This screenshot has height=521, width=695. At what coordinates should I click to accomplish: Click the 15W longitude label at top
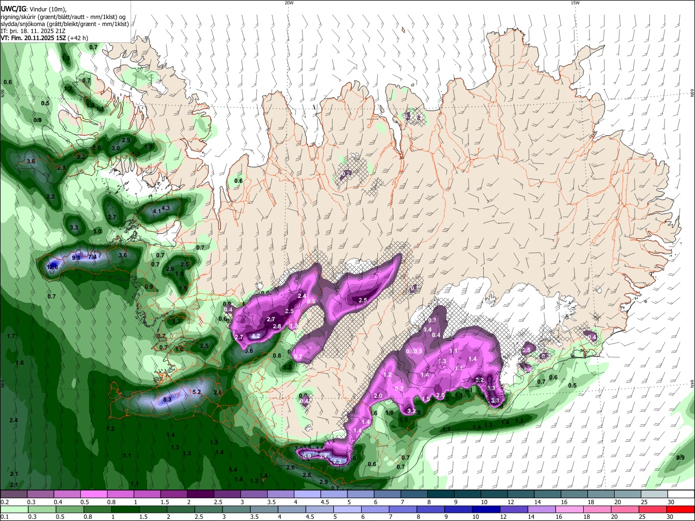[575, 3]
